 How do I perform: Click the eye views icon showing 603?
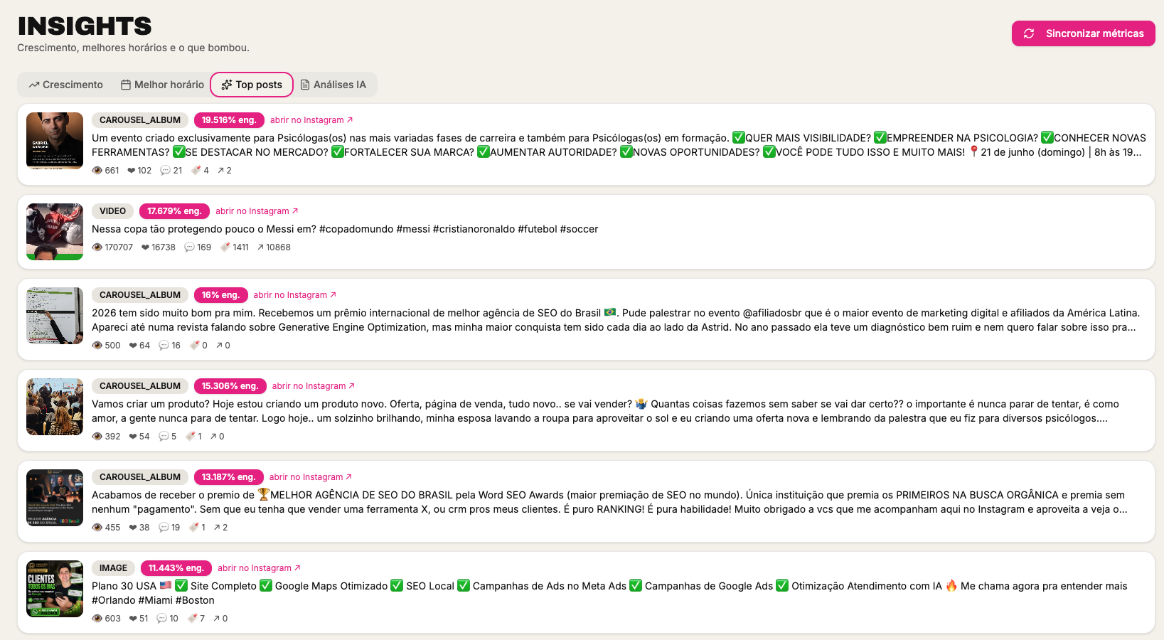pyautogui.click(x=97, y=619)
